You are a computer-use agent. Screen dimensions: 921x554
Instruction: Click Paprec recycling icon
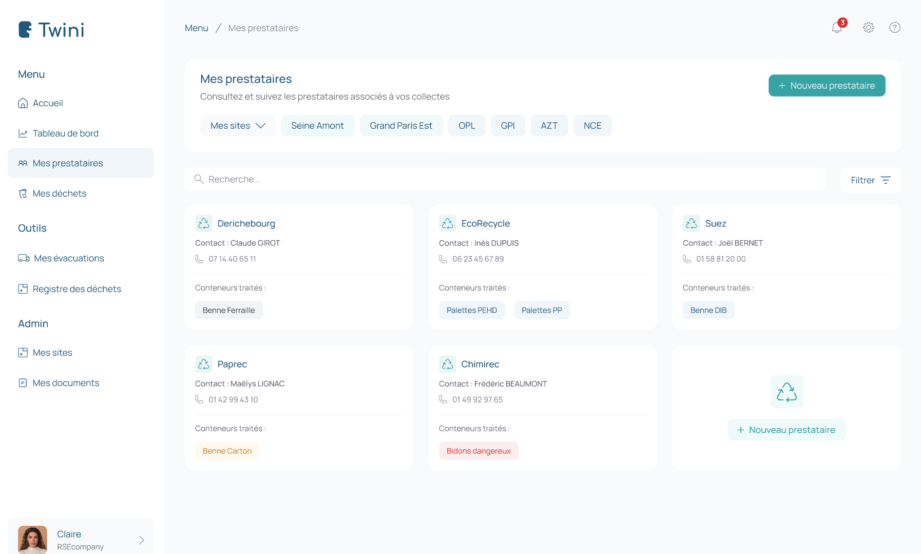[x=204, y=364]
